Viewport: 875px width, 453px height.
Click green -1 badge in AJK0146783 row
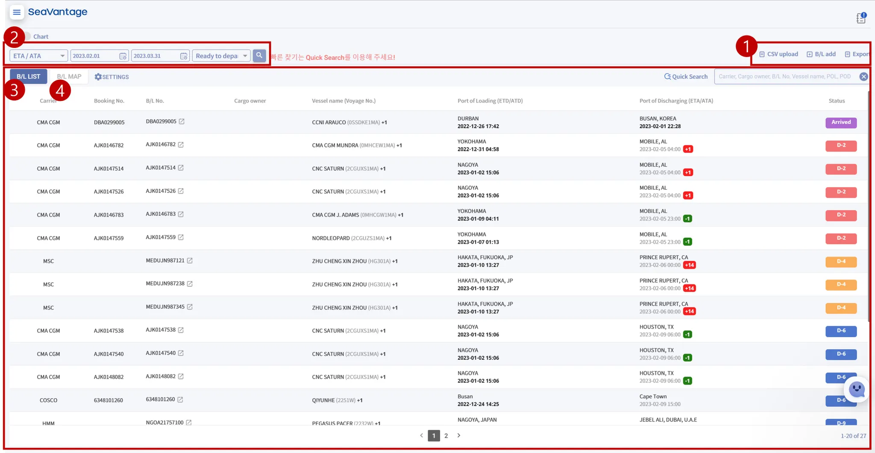687,219
